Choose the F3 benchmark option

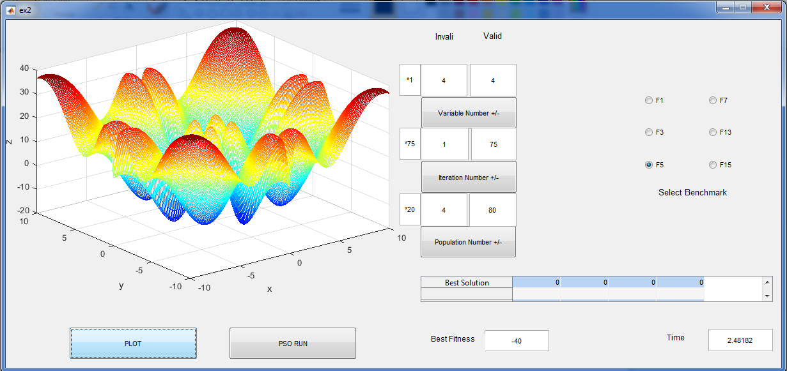point(649,132)
